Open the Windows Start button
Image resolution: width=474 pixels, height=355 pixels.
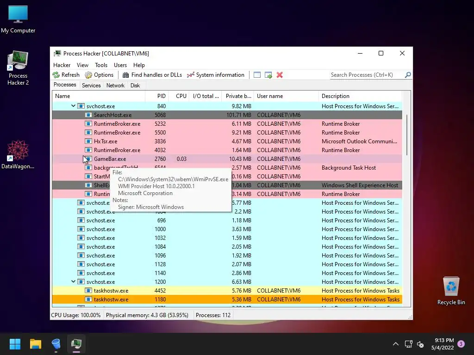click(x=15, y=344)
